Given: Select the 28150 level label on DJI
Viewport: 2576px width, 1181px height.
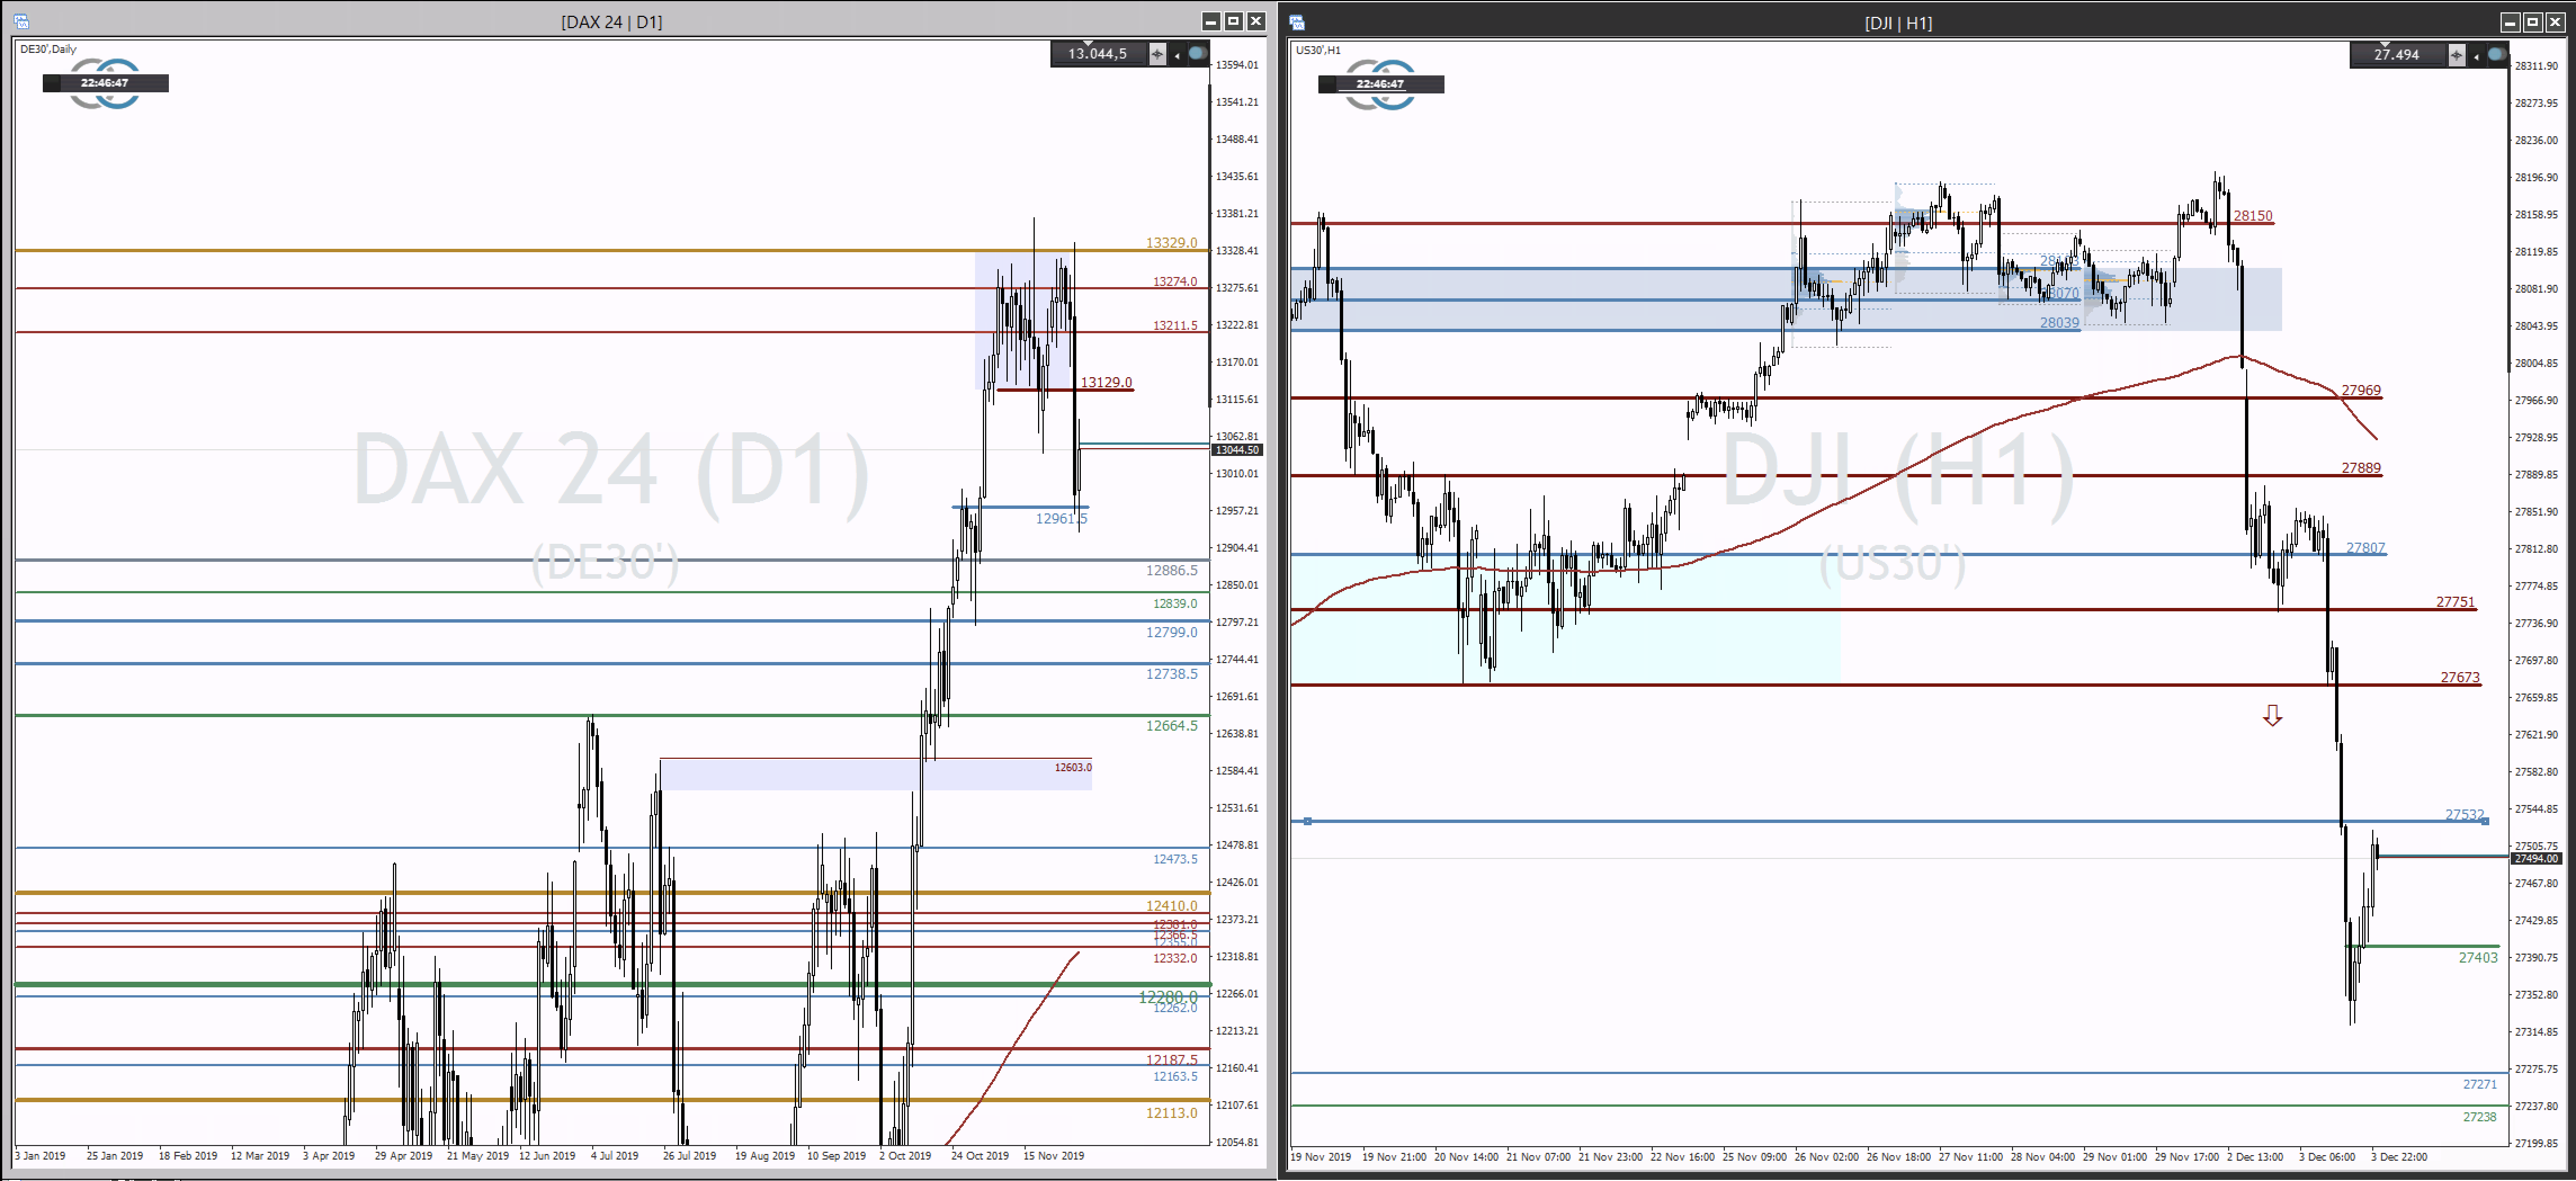Looking at the screenshot, I should coord(2252,216).
